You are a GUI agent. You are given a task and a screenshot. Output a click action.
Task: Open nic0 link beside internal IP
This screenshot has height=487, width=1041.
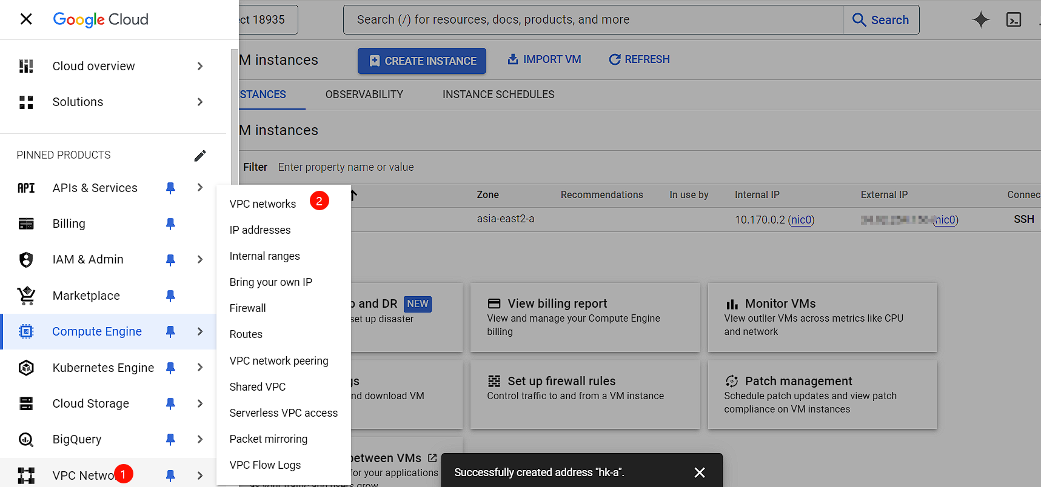[x=801, y=220]
